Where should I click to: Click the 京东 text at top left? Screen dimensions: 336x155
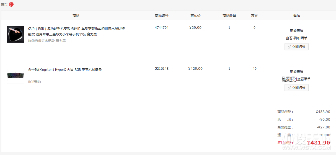(4, 5)
